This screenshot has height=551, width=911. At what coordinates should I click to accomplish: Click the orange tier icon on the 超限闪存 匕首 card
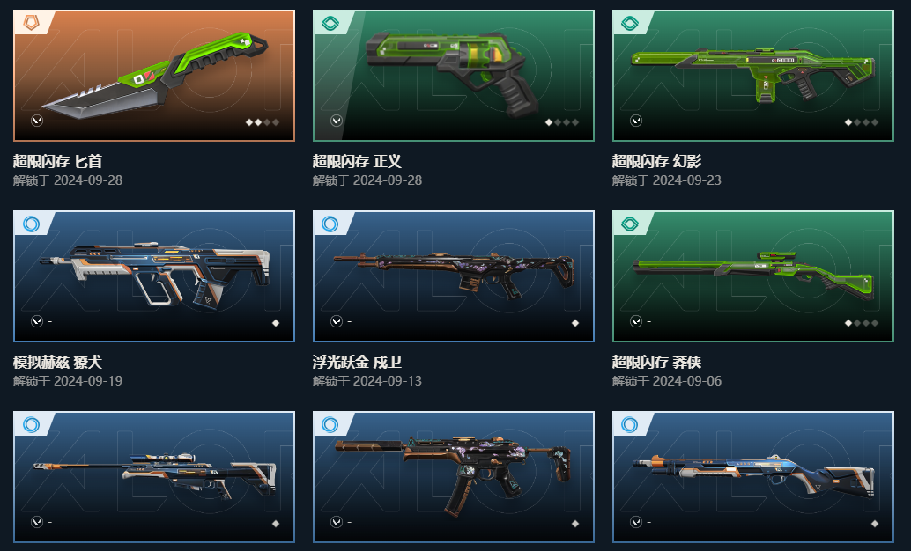click(x=31, y=23)
